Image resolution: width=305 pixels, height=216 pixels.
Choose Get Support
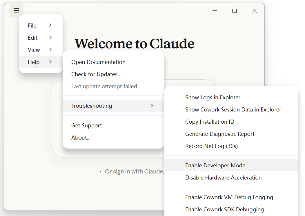(113, 125)
